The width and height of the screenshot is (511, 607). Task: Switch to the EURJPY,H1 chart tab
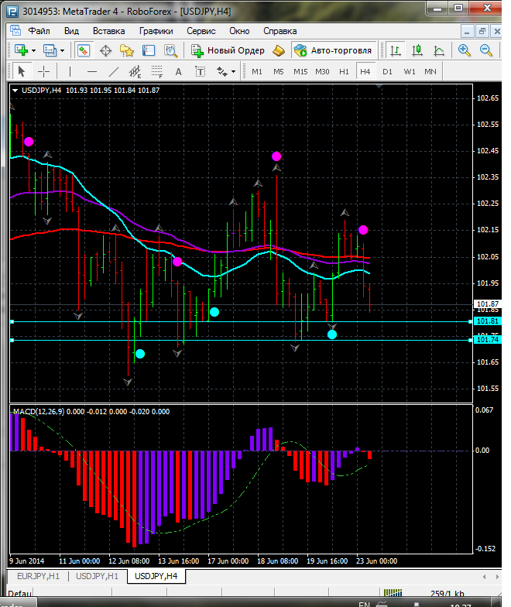[37, 576]
